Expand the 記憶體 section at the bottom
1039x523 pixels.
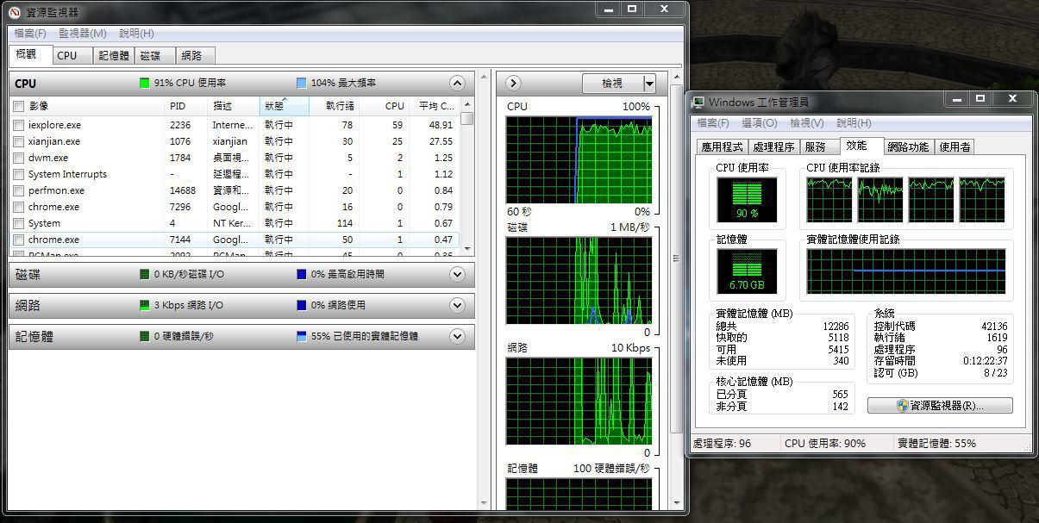(457, 337)
